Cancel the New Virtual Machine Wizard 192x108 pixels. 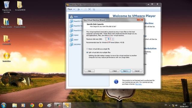click(x=137, y=71)
